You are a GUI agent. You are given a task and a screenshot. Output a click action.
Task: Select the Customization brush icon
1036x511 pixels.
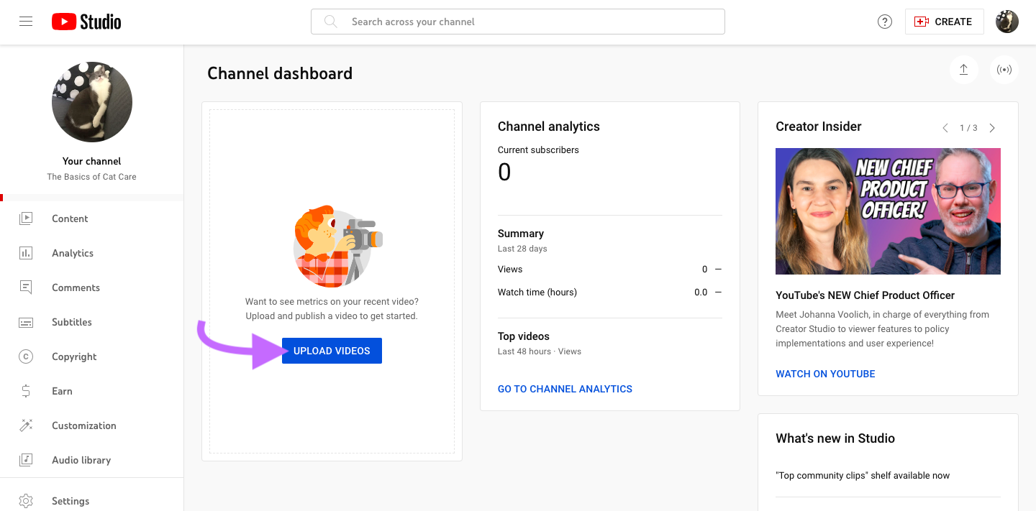click(x=26, y=425)
